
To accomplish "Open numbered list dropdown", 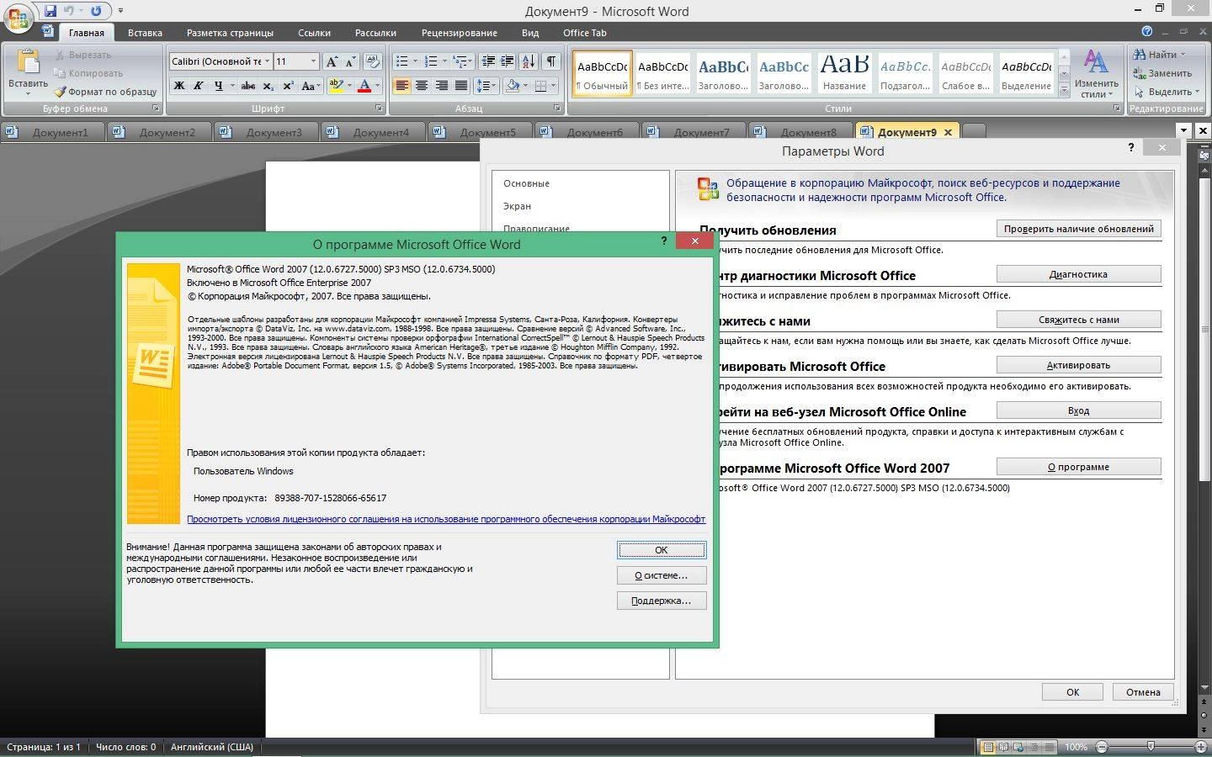I will (444, 61).
